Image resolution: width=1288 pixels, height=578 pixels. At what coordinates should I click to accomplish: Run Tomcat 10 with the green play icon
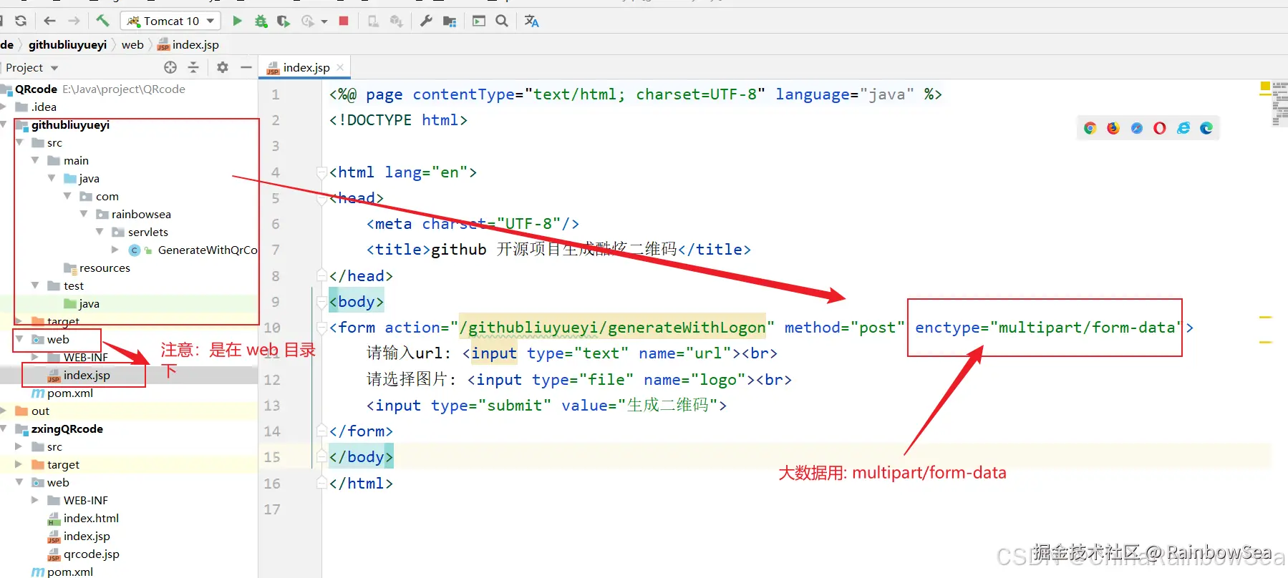[237, 21]
